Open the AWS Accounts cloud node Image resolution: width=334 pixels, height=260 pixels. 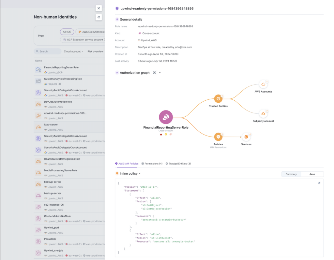263,84
